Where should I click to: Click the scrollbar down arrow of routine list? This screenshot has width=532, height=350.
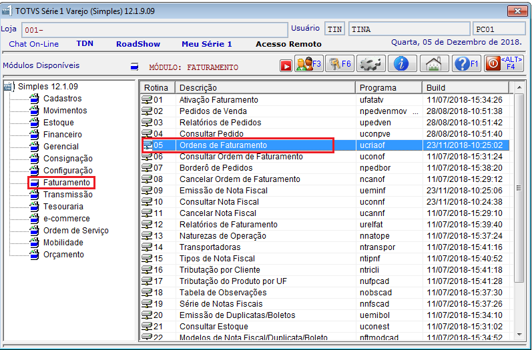519,335
